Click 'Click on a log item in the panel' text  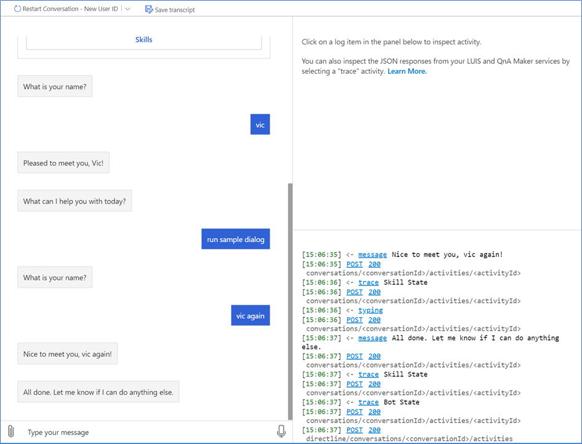[391, 42]
